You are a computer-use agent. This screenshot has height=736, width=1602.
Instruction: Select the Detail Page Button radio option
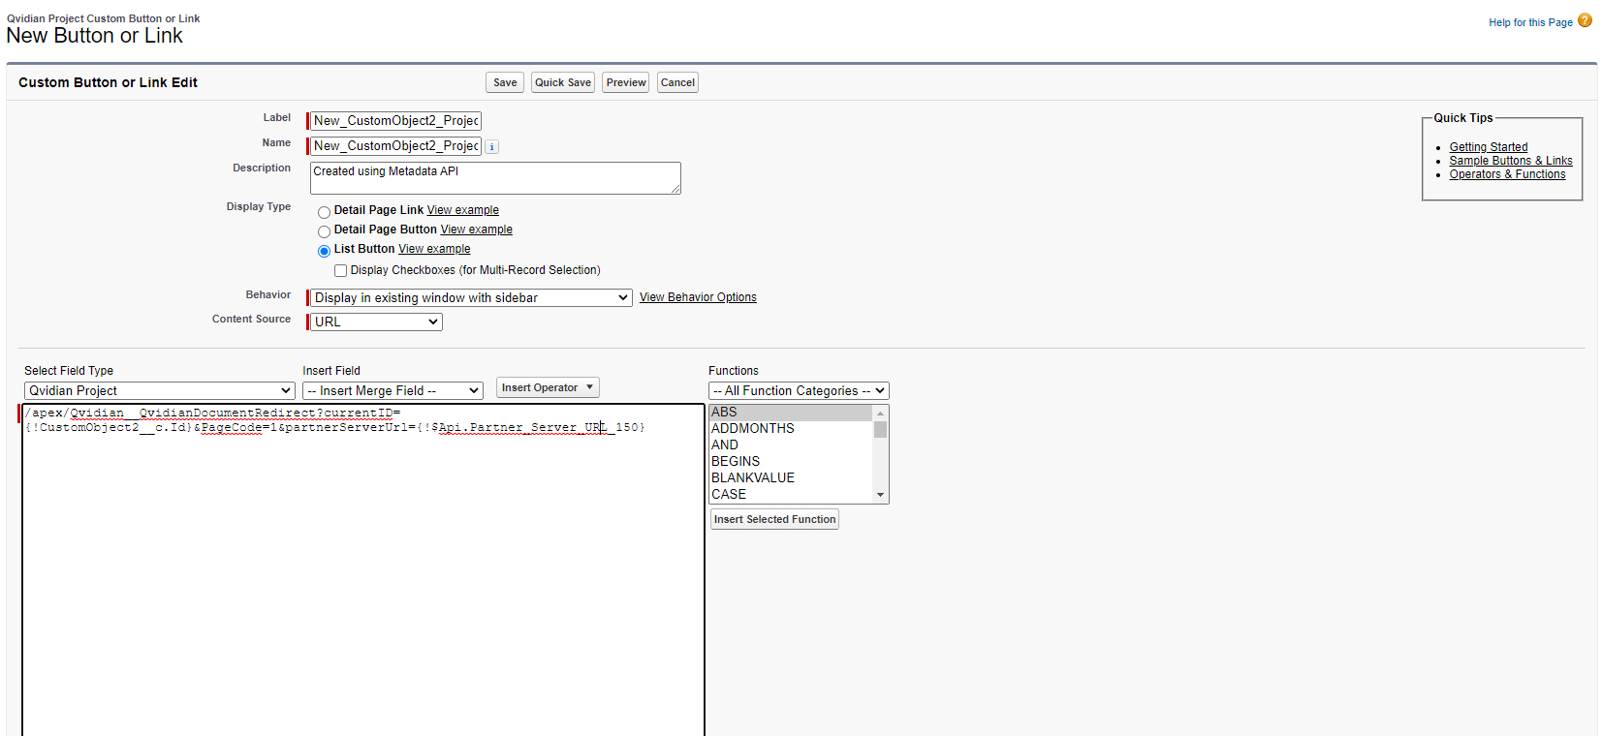pos(324,231)
